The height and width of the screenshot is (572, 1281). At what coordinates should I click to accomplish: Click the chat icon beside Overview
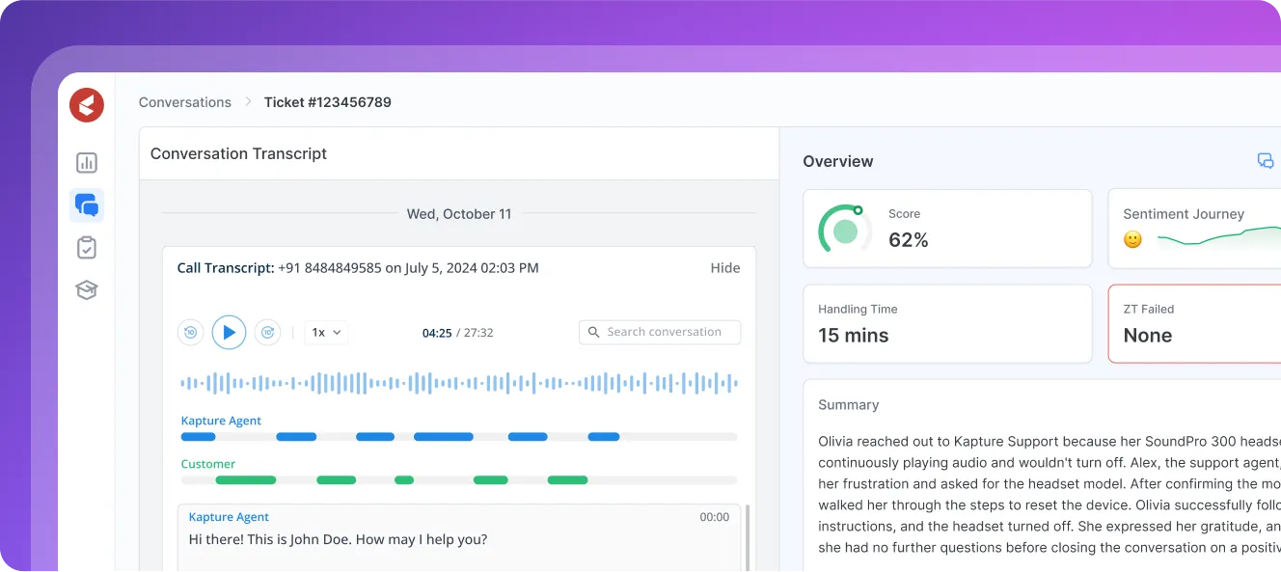1266,161
